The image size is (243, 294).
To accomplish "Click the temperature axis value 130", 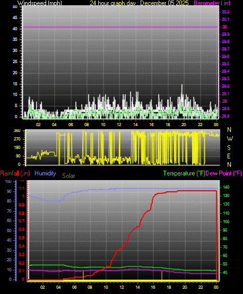I will coord(226,195).
